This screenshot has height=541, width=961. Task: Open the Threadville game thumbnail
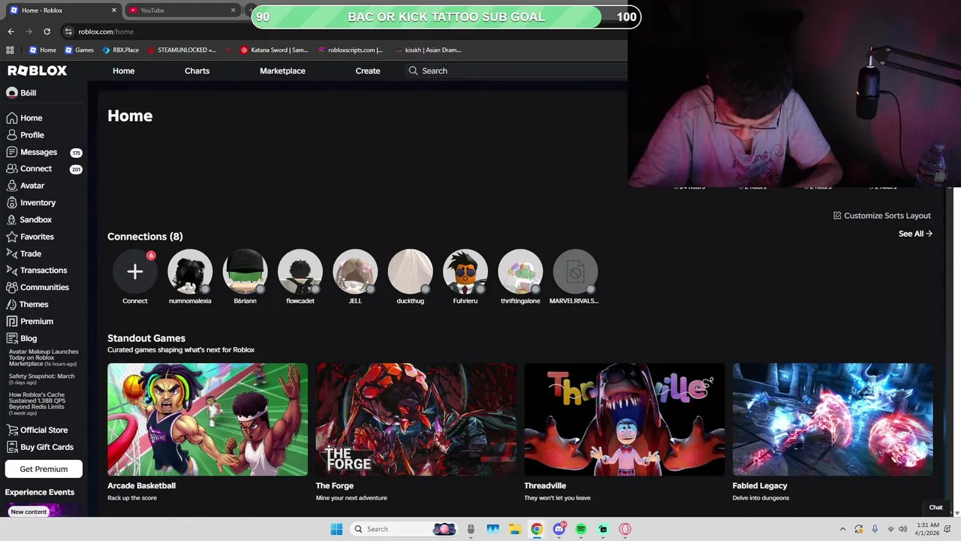point(625,419)
